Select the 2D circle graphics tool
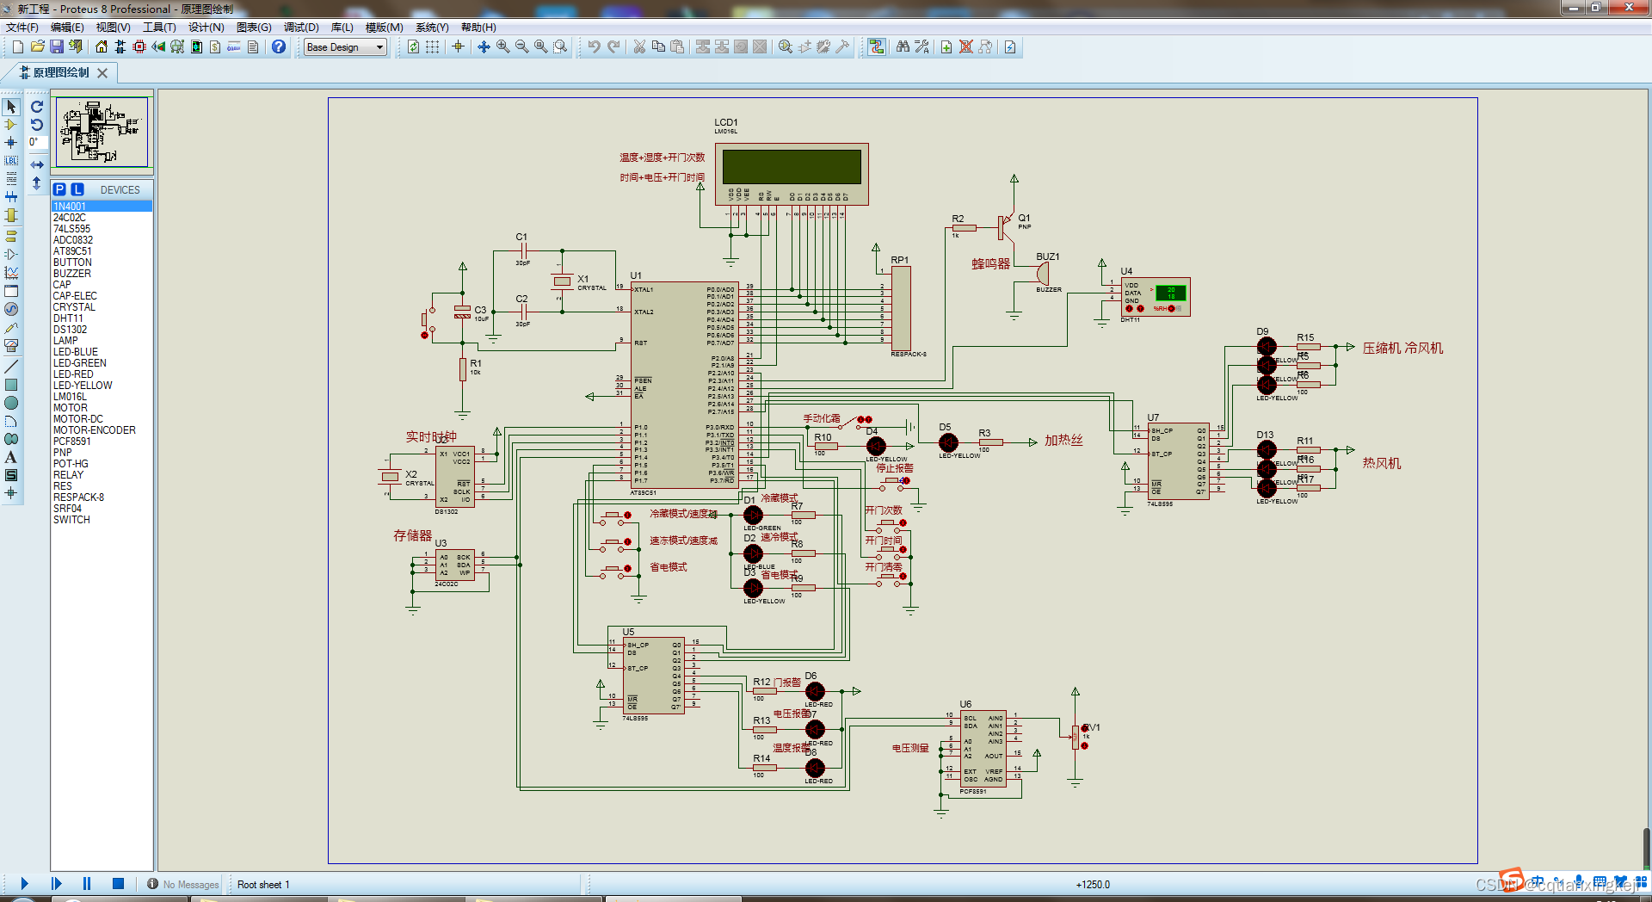The width and height of the screenshot is (1652, 902). 11,403
